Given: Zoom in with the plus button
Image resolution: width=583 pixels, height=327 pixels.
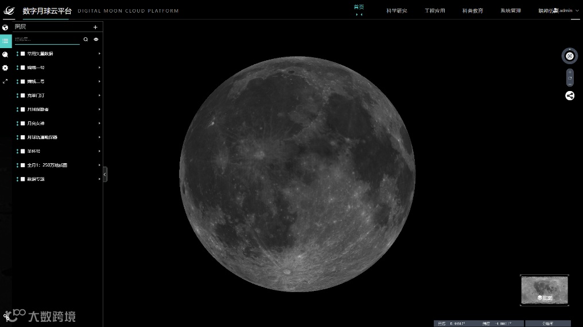Looking at the screenshot, I should (570, 72).
